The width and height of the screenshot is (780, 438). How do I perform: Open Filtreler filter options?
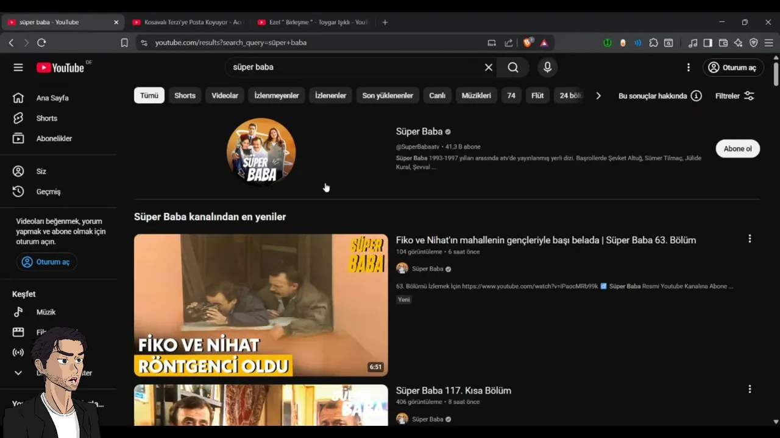pos(735,96)
